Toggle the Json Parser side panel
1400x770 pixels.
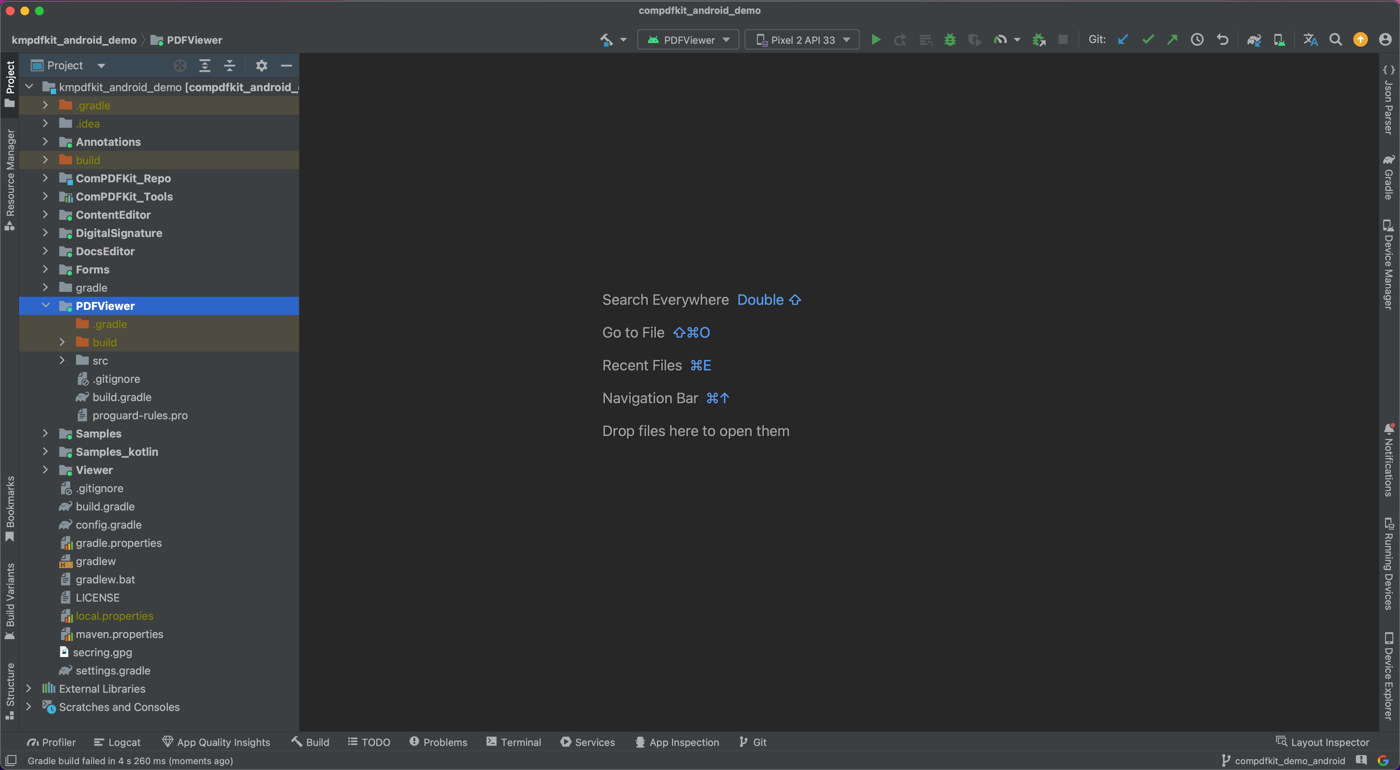point(1389,100)
